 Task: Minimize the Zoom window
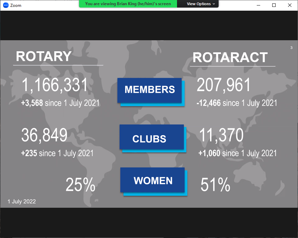pyautogui.click(x=258, y=5)
